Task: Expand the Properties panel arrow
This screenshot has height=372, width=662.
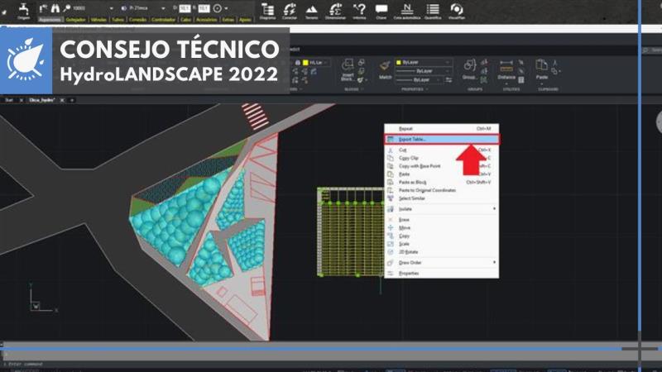Action: point(427,89)
